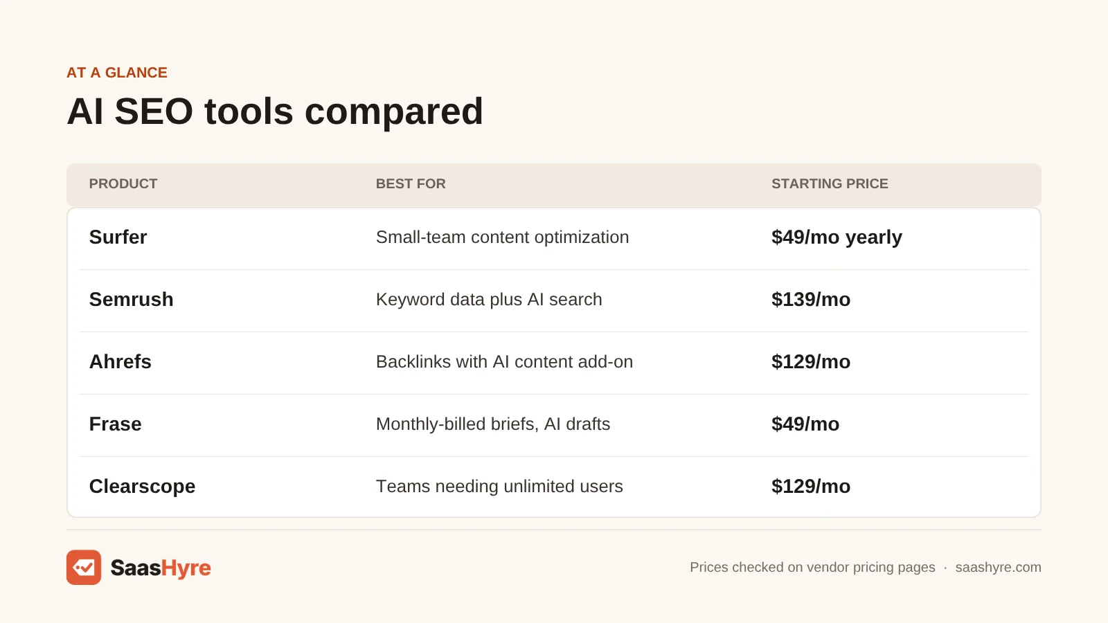This screenshot has height=623, width=1108.
Task: Click the SaasHyre logo icon
Action: click(84, 568)
